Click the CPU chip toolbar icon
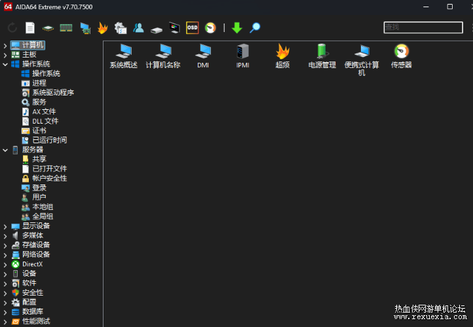Image resolution: width=473 pixels, height=327 pixels. coord(48,28)
